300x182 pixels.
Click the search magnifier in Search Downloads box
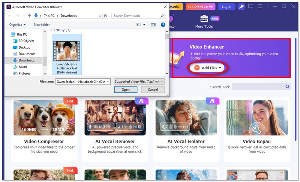[x=162, y=16]
